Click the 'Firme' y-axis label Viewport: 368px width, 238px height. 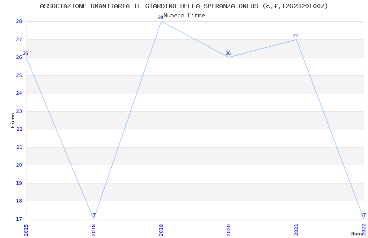[13, 121]
